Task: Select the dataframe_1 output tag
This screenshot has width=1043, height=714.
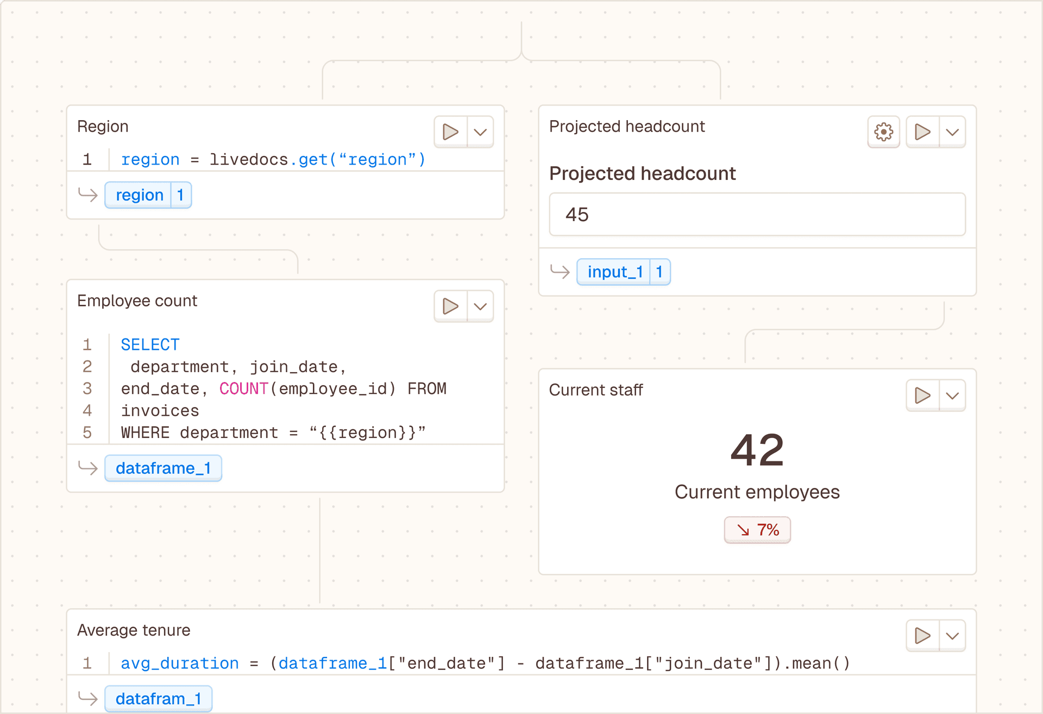Action: click(x=163, y=468)
